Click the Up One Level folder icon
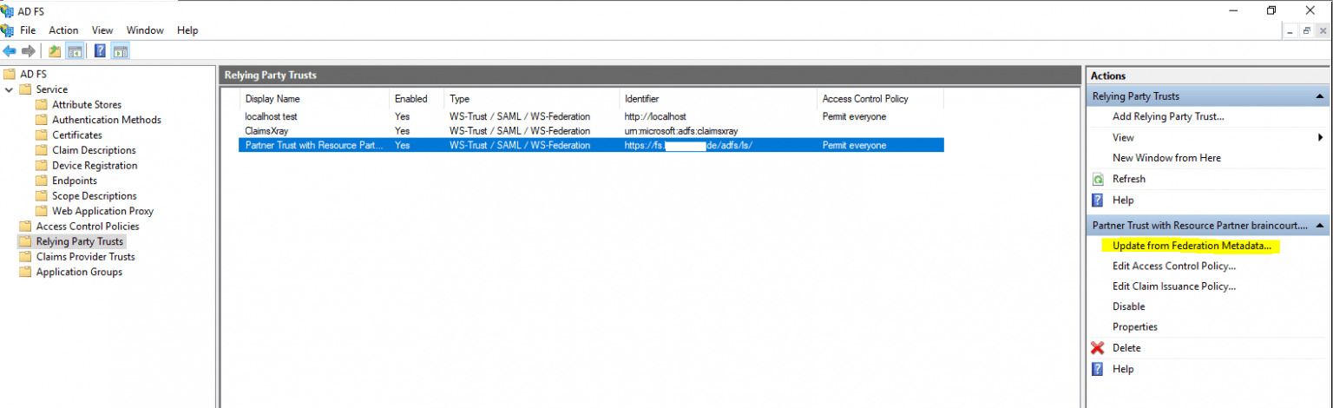 click(55, 51)
